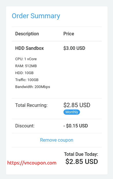Image resolution: width=113 pixels, height=179 pixels.
Task: Click the HDD: 10GB spec line
Action: tap(24, 73)
